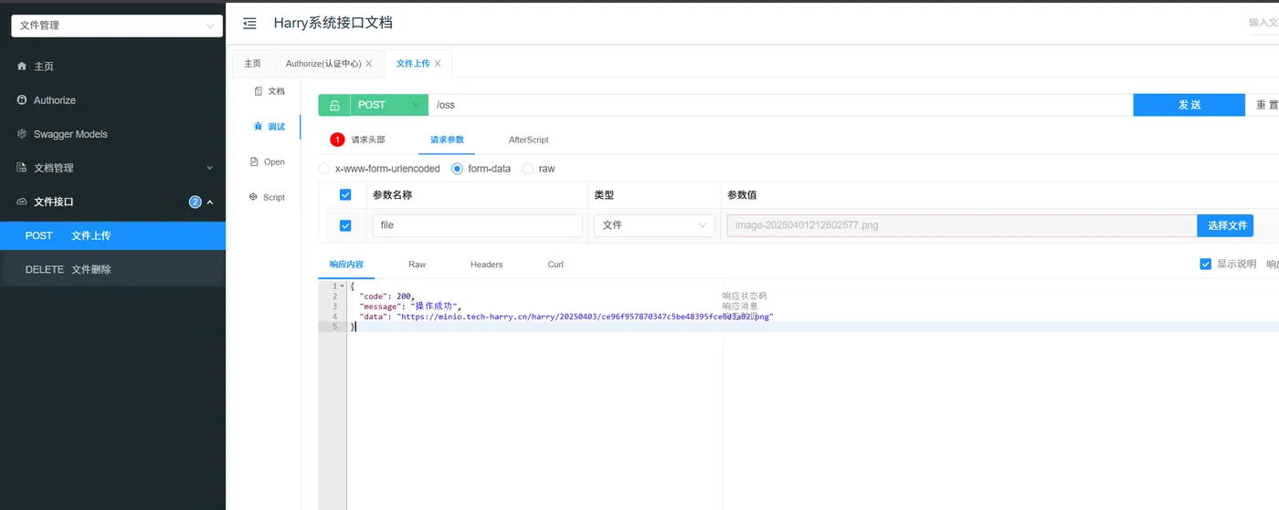Uncheck the 显示说明 checkbox
The image size is (1279, 510).
[x=1205, y=264]
